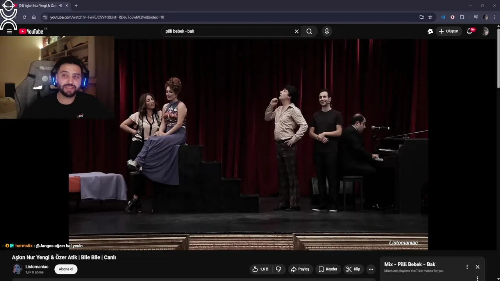The width and height of the screenshot is (500, 281).
Task: Click the Mix - Pilli Bebek - Bak title
Action: [409, 264]
